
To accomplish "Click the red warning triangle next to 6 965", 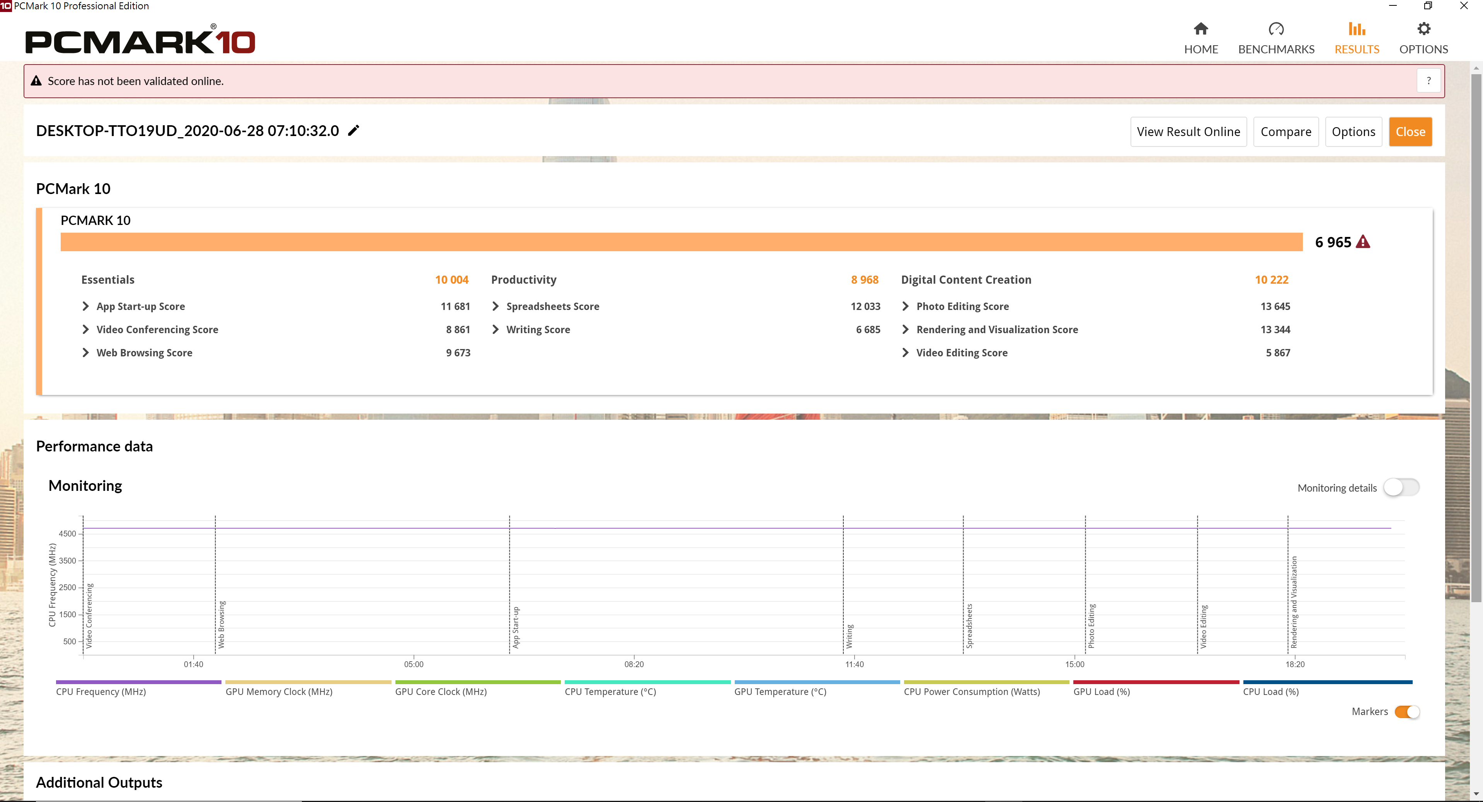I will click(1363, 242).
